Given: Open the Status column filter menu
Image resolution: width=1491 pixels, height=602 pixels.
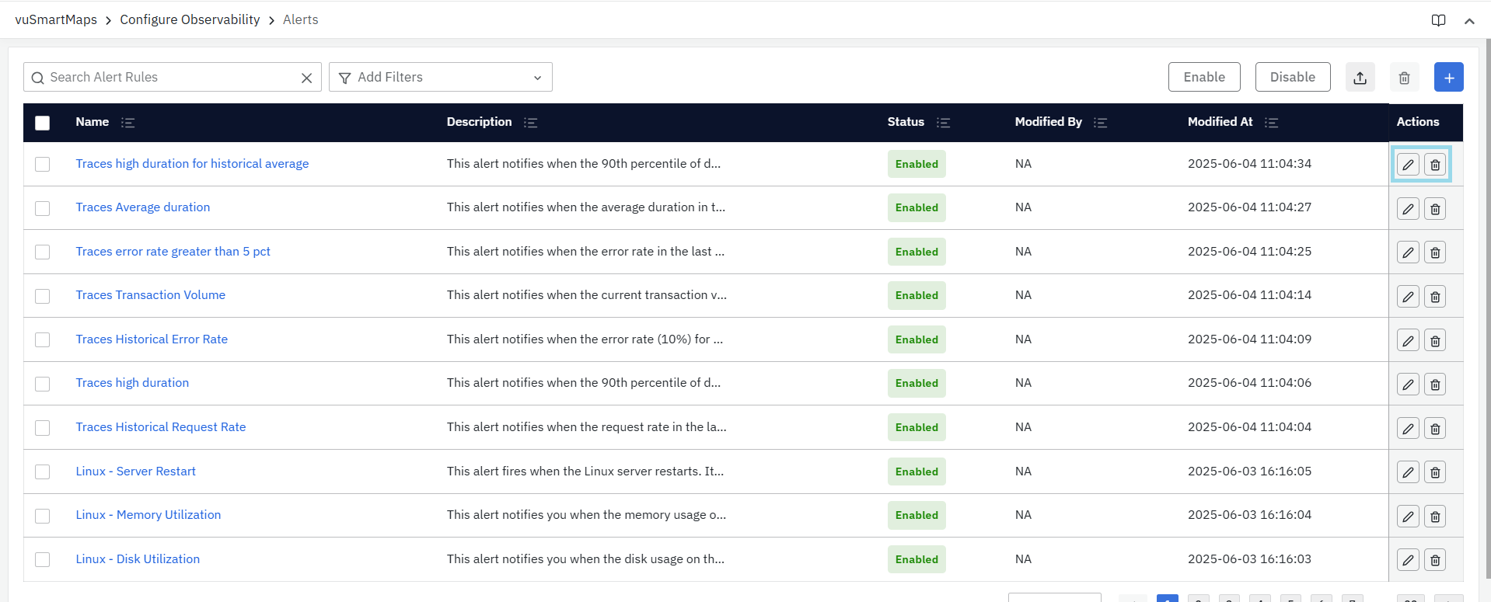Looking at the screenshot, I should pyautogui.click(x=943, y=123).
